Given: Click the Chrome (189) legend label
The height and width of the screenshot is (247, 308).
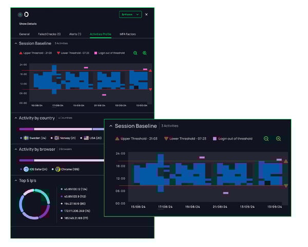Looking at the screenshot, I should point(70,169).
